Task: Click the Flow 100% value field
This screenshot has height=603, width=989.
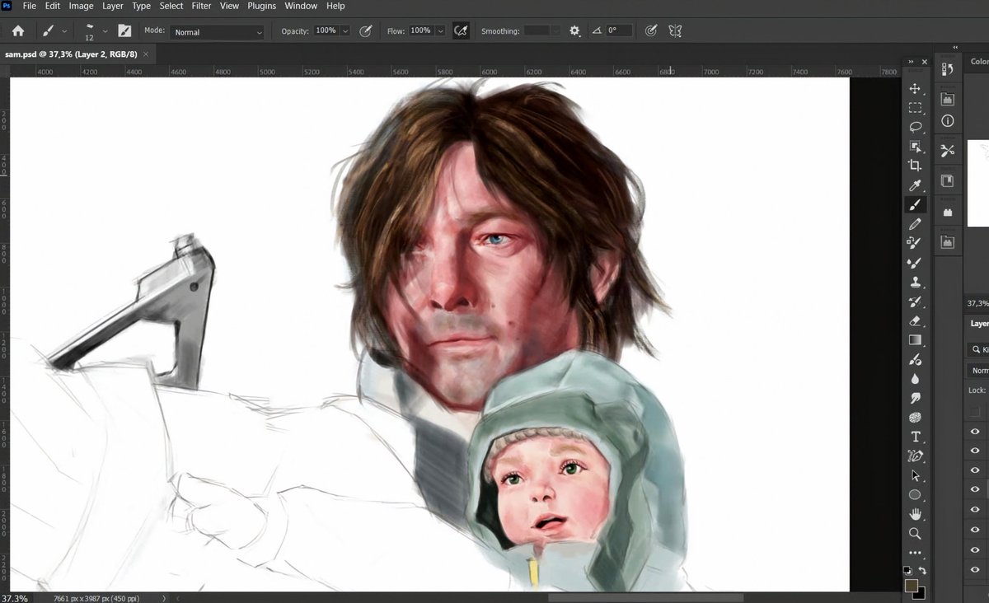Action: pos(421,31)
